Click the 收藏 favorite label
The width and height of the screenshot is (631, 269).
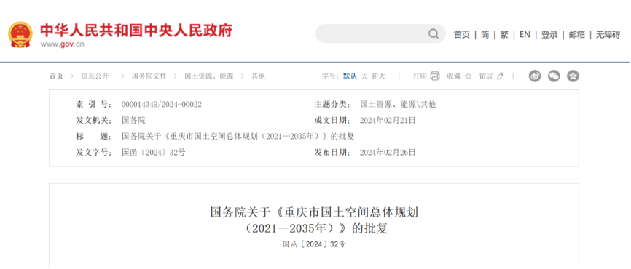coord(454,76)
